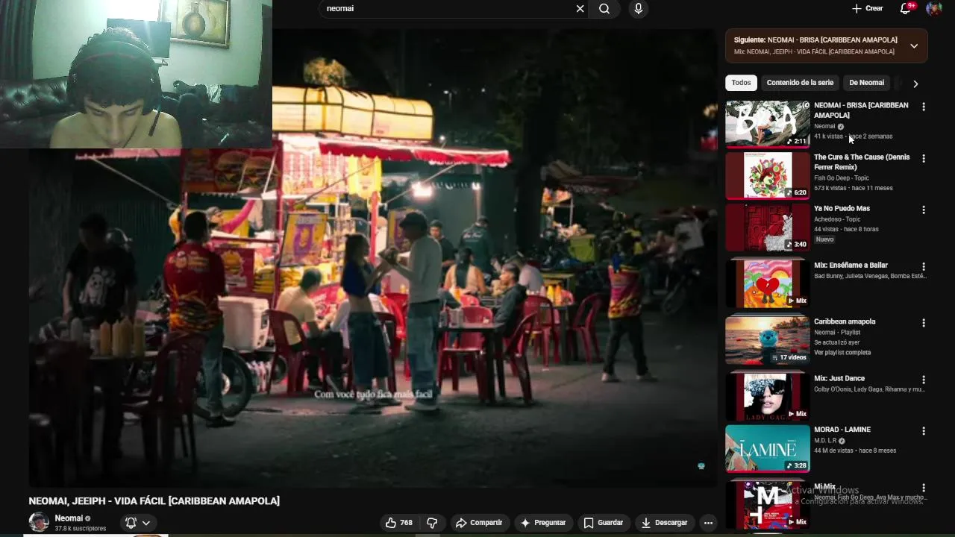Open Mix: Just Dance title
The width and height of the screenshot is (955, 537).
[839, 378]
